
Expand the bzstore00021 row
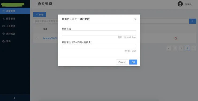point(37,38)
